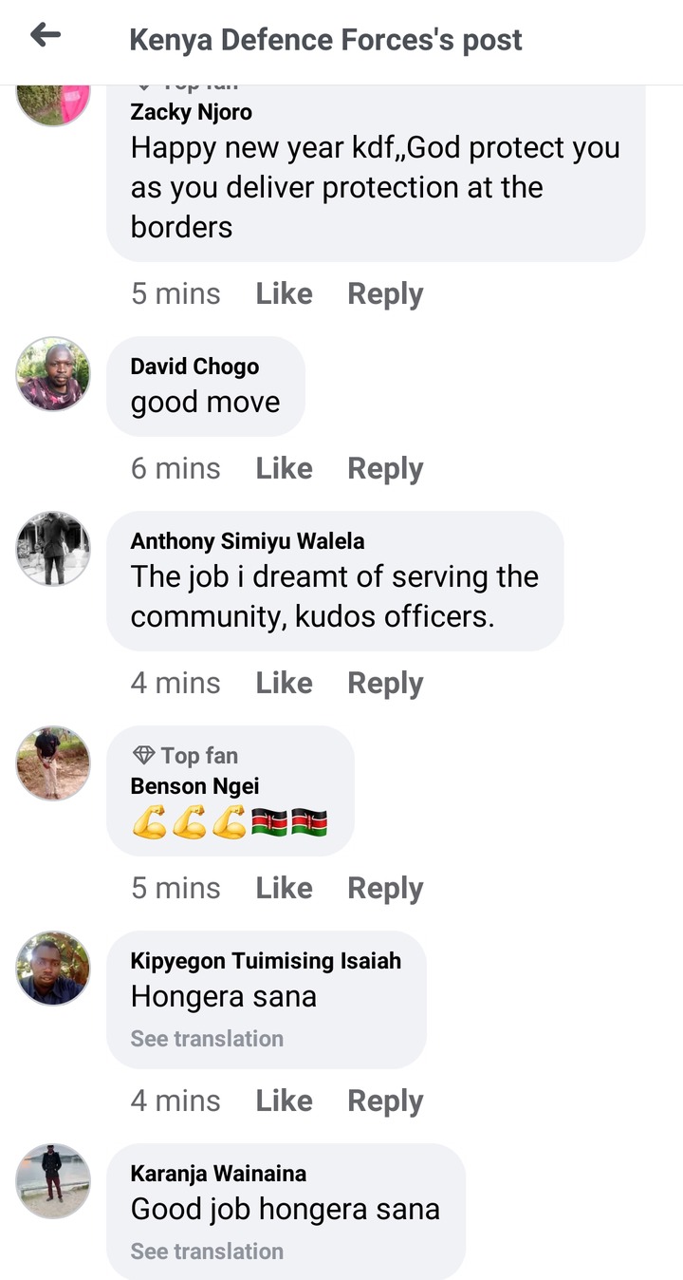Like Kipyegon Tuimising Isaiah's comment
The height and width of the screenshot is (1280, 683).
(x=284, y=1101)
